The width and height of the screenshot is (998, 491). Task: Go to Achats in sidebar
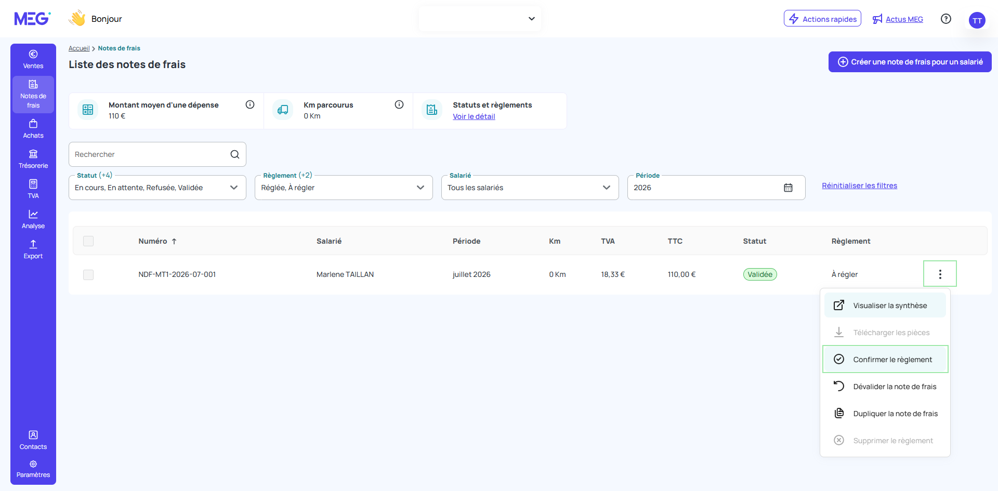33,129
